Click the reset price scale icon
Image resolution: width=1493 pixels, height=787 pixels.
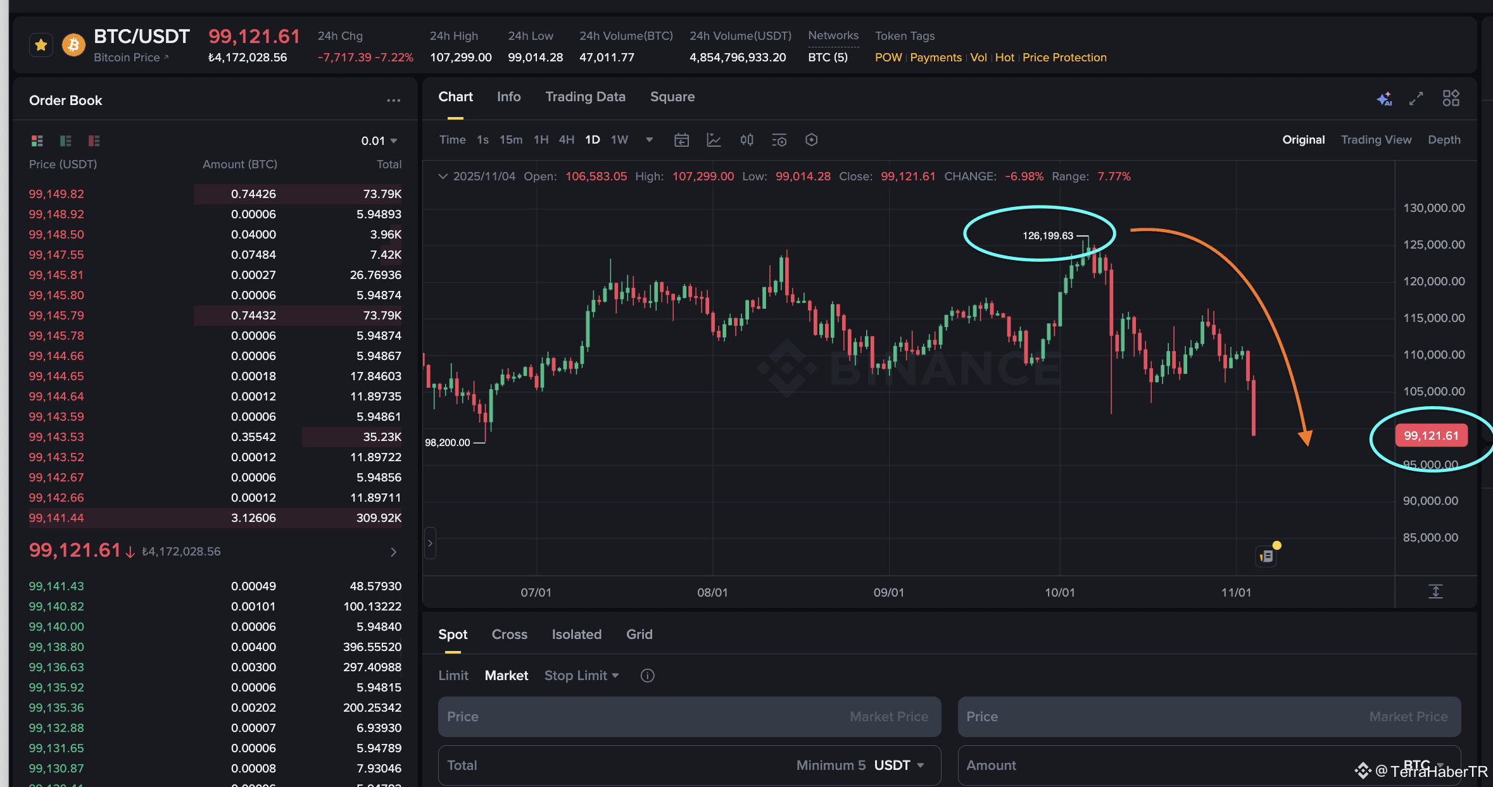pos(1435,592)
